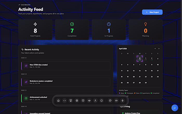Screen dimensions: 182x114
Task: Open the info circle icon in dock
Action: point(101,100)
